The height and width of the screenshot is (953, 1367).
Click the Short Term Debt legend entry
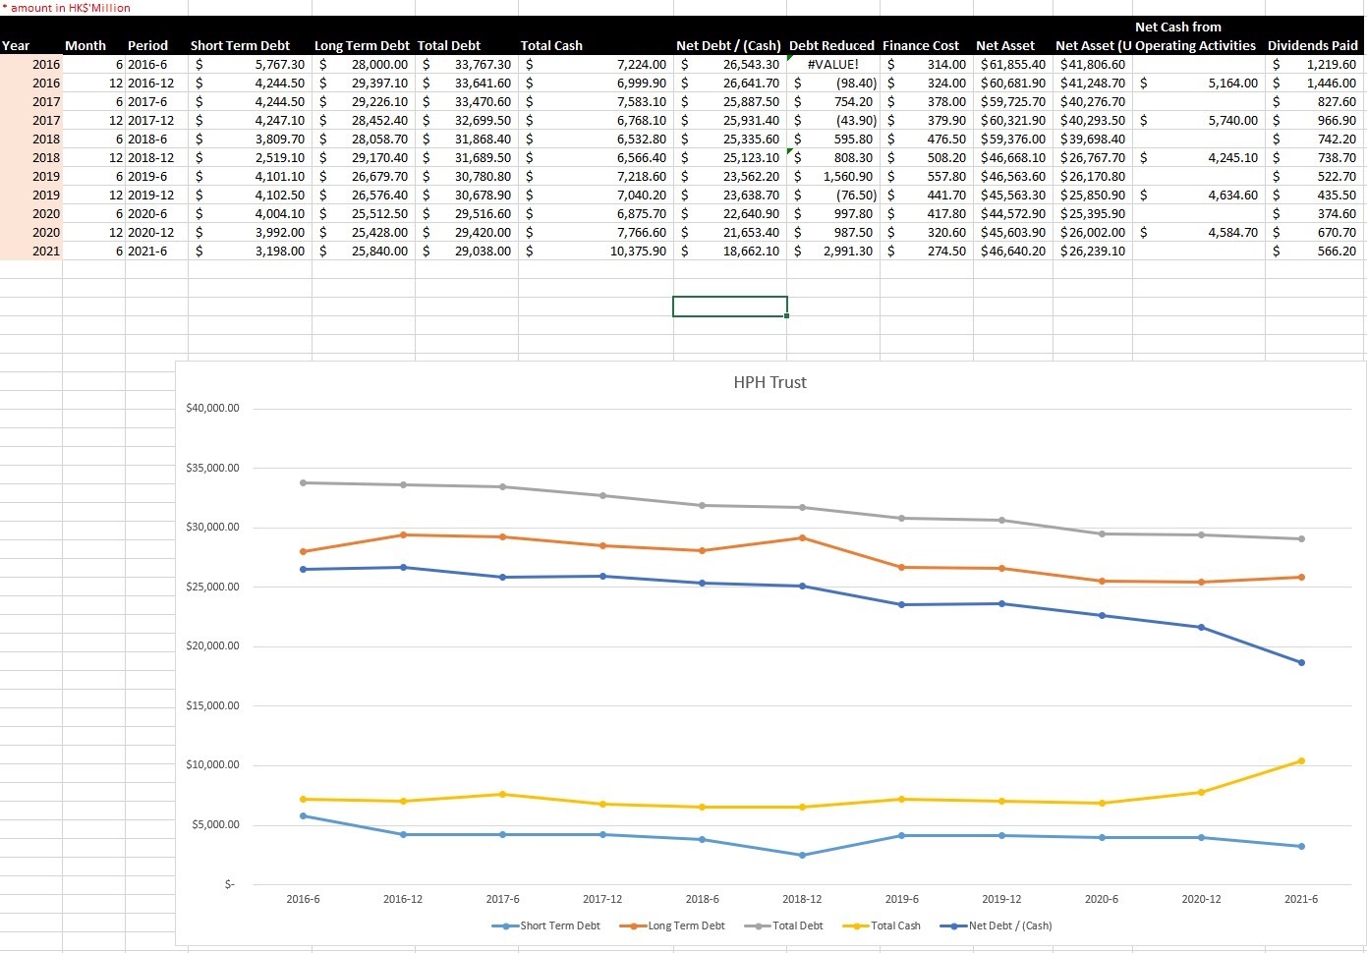(546, 925)
